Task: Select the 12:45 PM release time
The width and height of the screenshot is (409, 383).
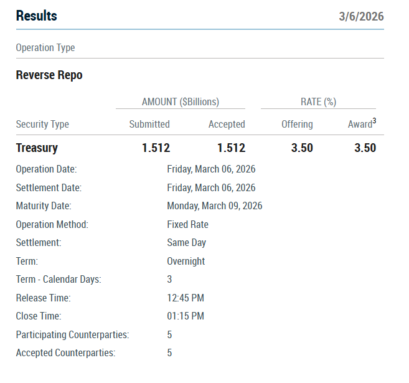Action: pos(186,298)
